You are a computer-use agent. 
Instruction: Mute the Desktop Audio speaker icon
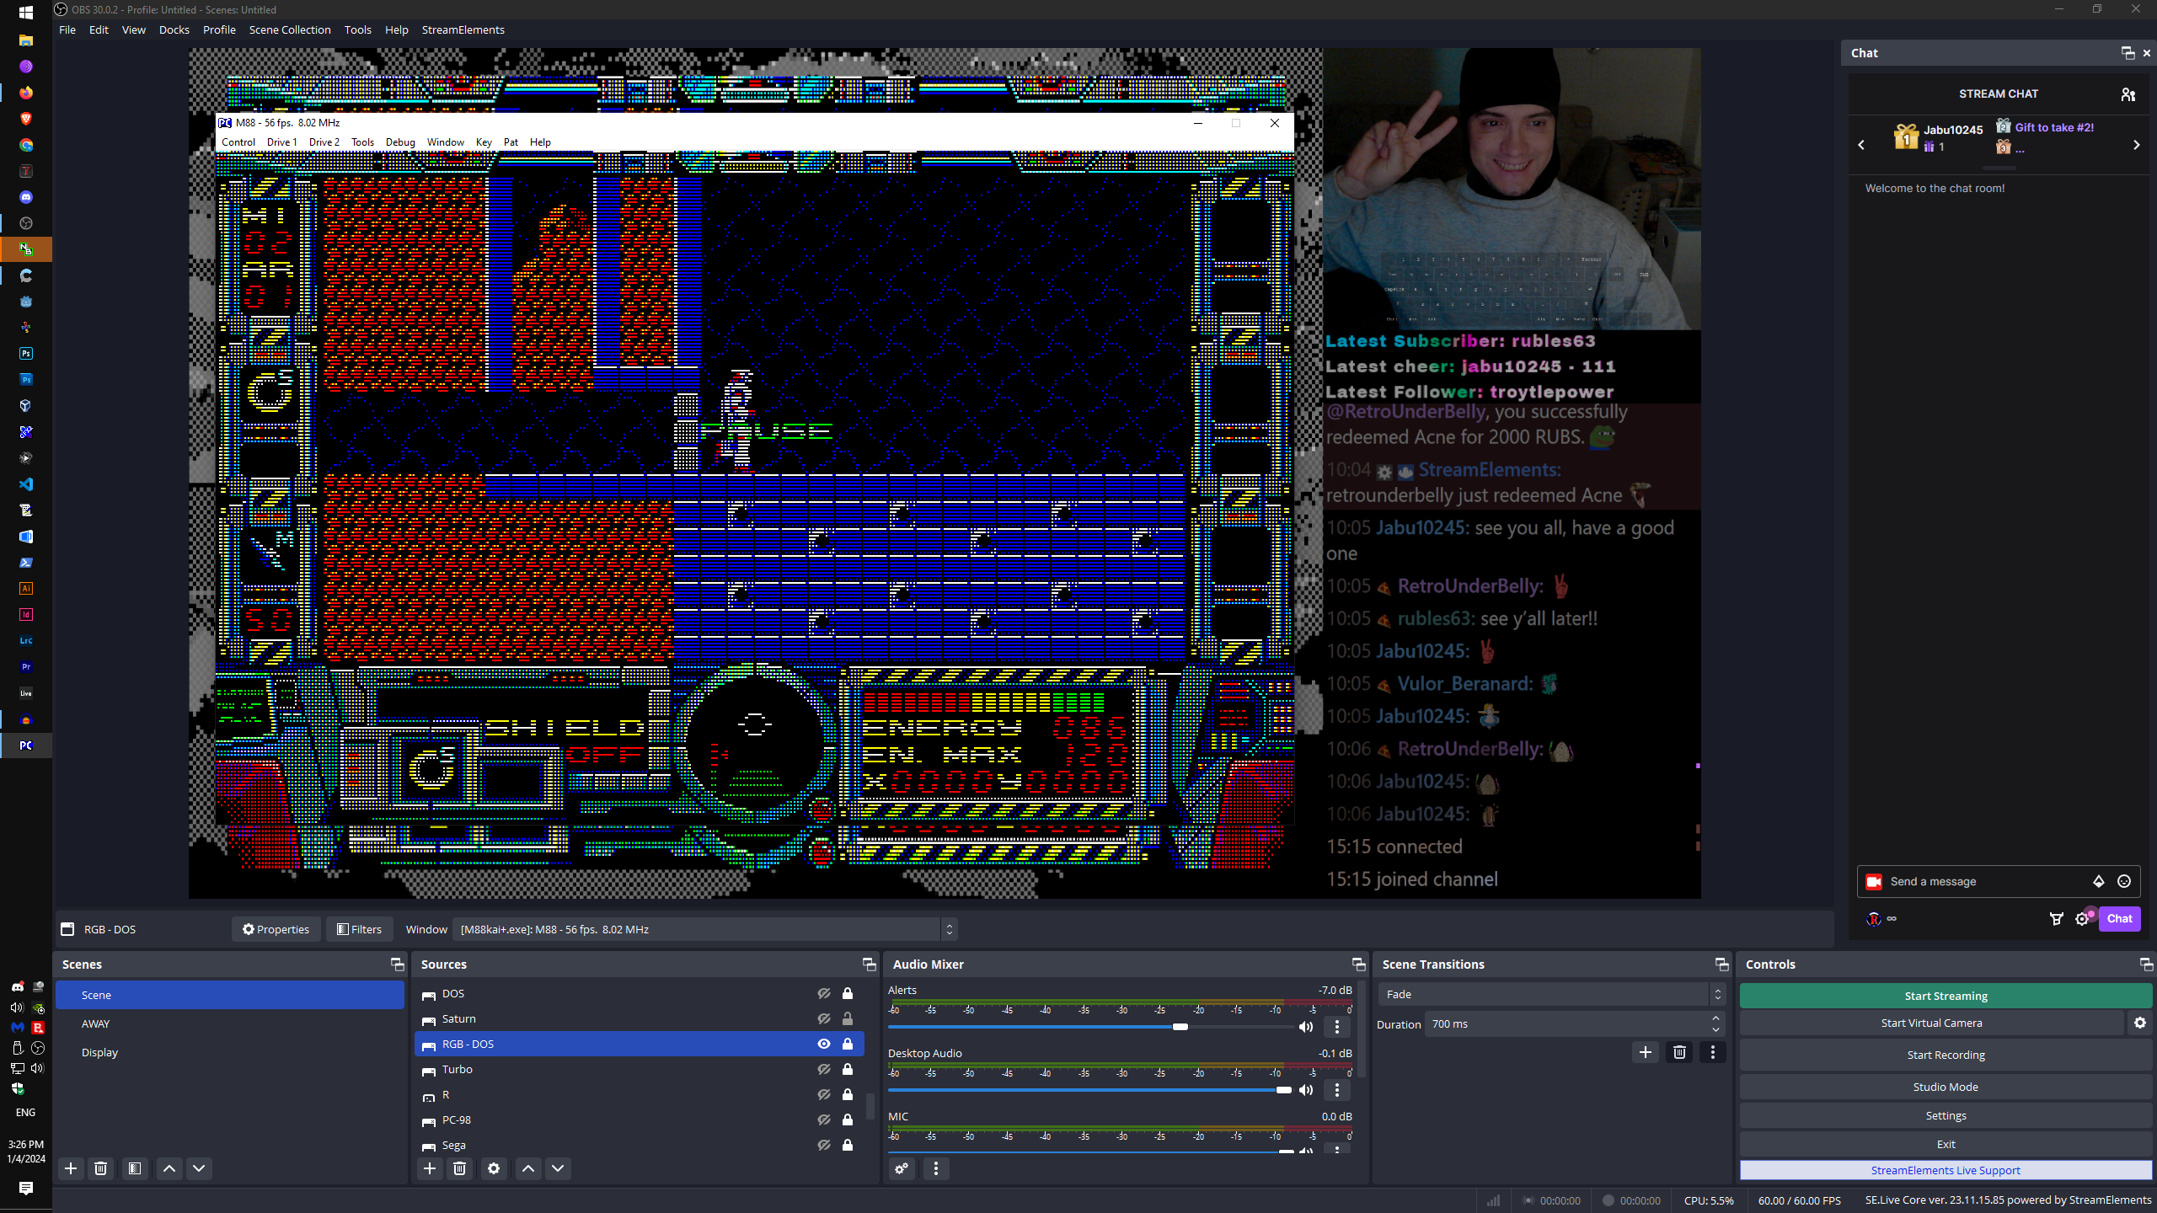pos(1306,1090)
